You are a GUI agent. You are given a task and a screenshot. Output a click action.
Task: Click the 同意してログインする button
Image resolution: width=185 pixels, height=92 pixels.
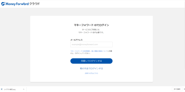tap(91, 61)
